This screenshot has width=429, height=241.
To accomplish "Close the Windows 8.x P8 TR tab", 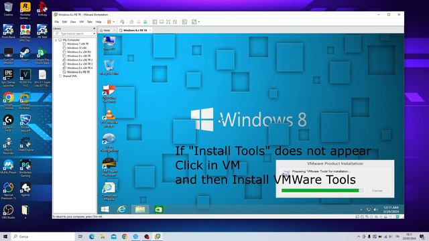I will coord(150,30).
